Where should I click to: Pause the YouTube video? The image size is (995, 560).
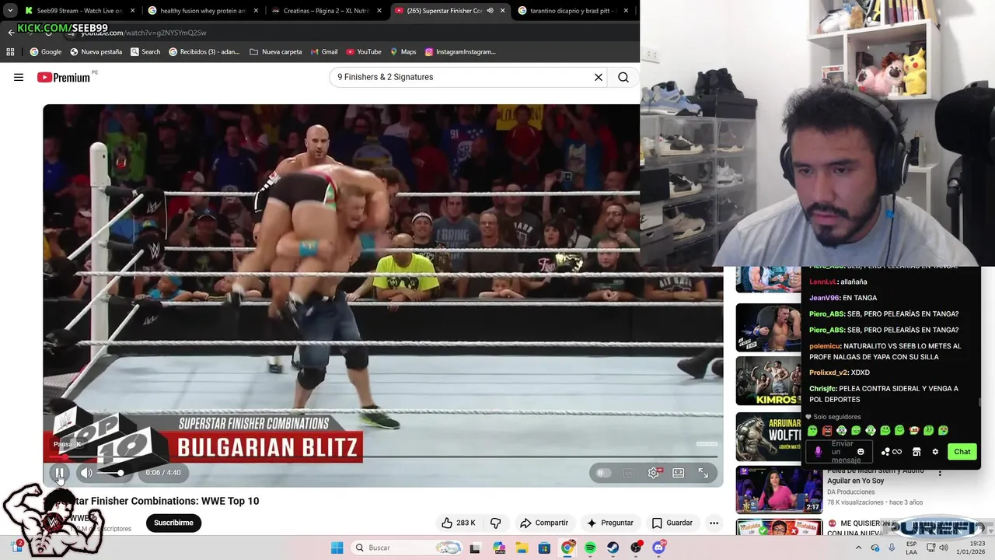click(x=59, y=472)
